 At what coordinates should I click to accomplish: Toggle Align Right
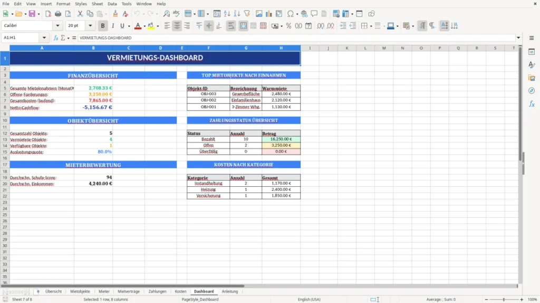point(187,26)
